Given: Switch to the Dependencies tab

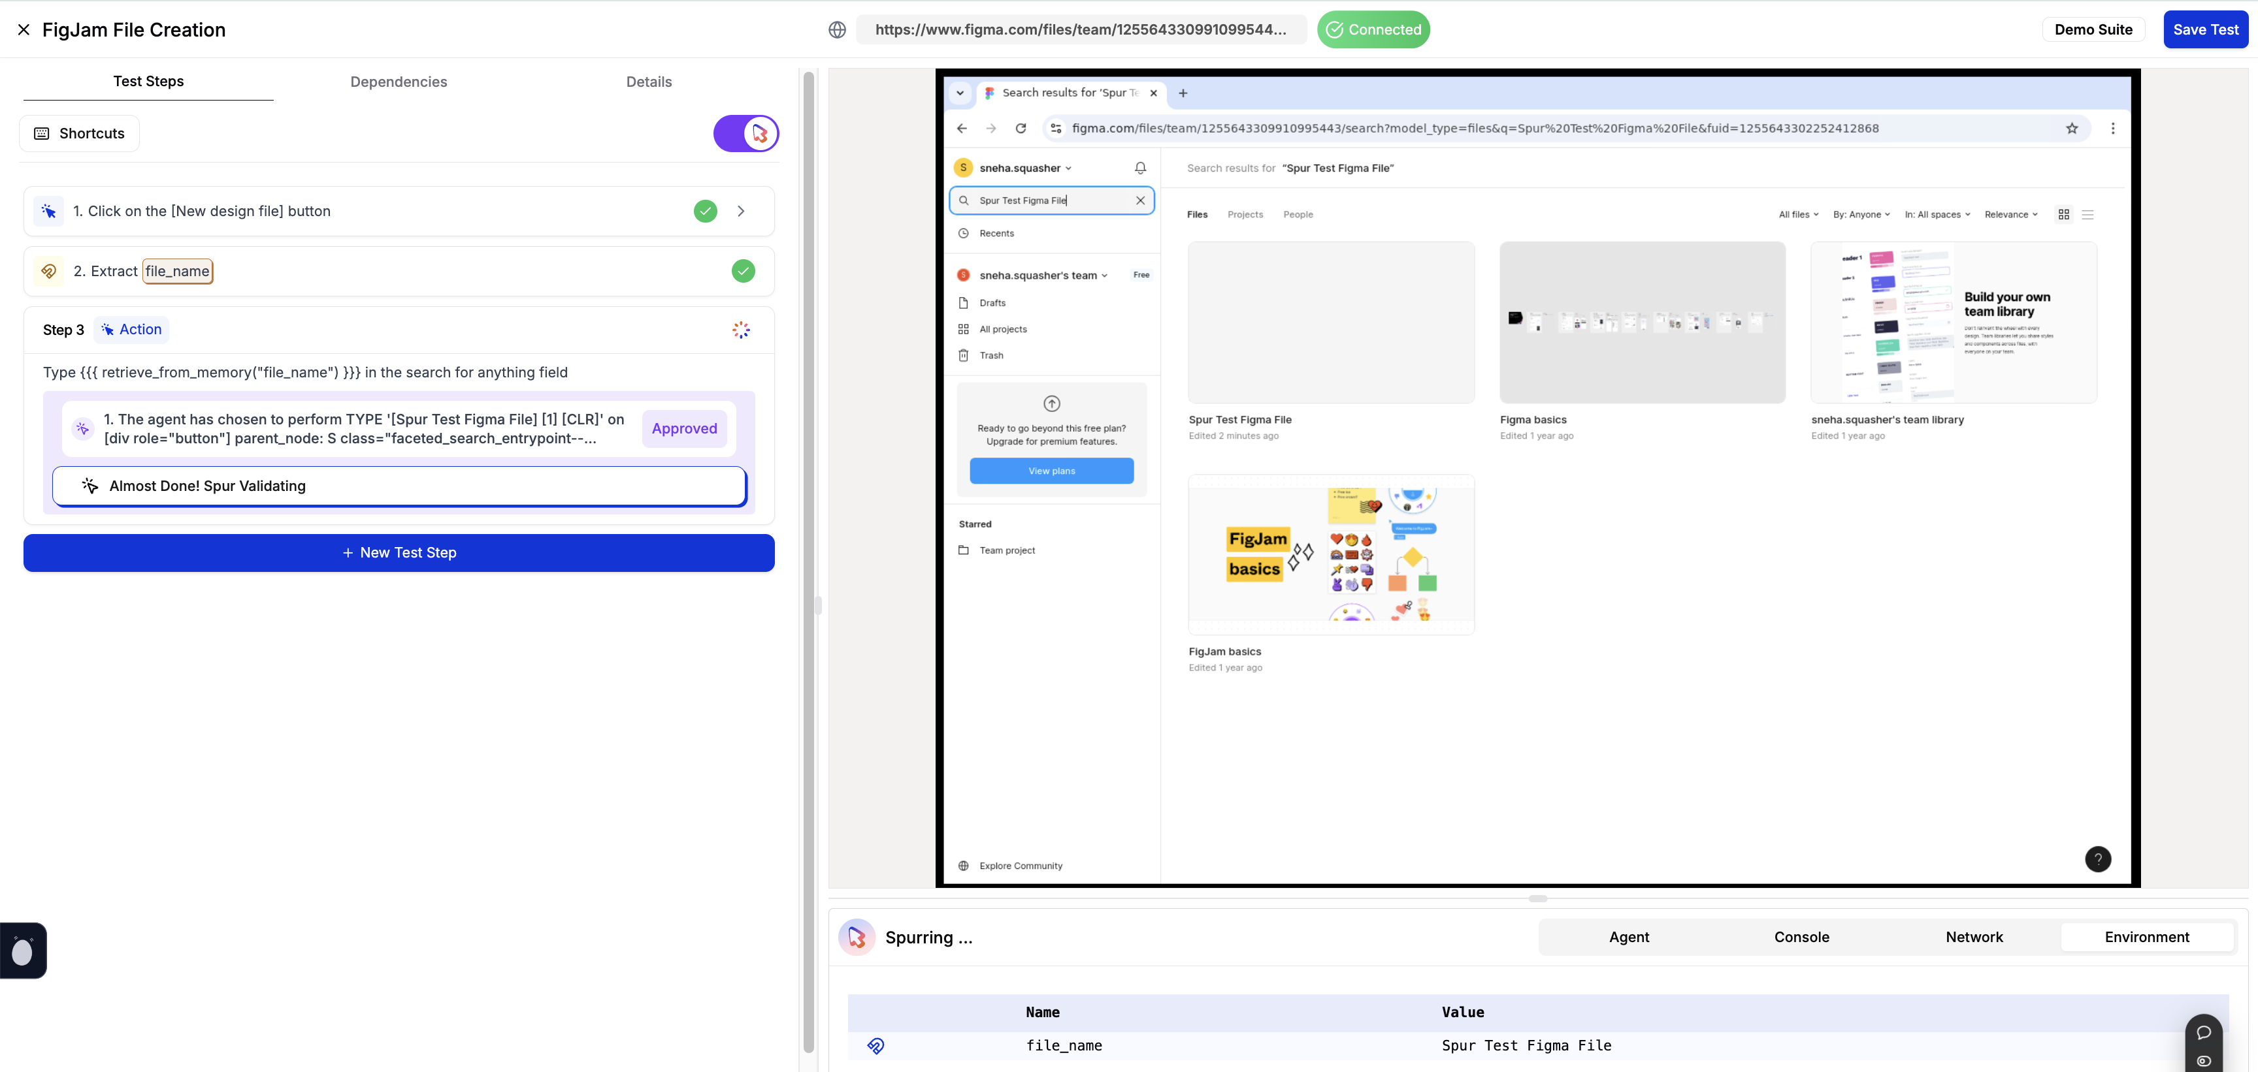Looking at the screenshot, I should (x=399, y=82).
